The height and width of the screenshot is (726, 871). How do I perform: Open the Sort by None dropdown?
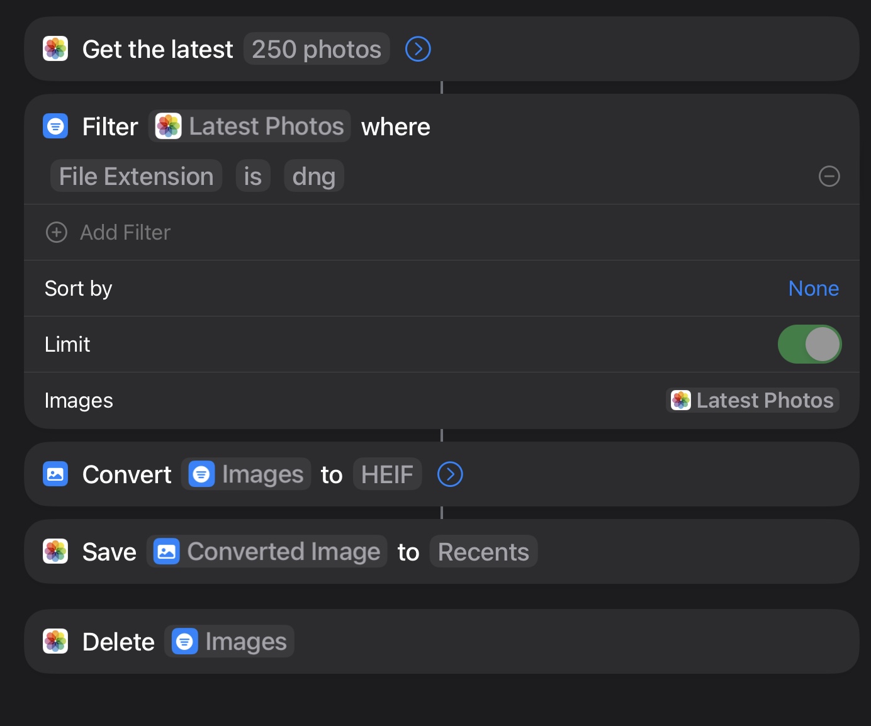click(813, 288)
